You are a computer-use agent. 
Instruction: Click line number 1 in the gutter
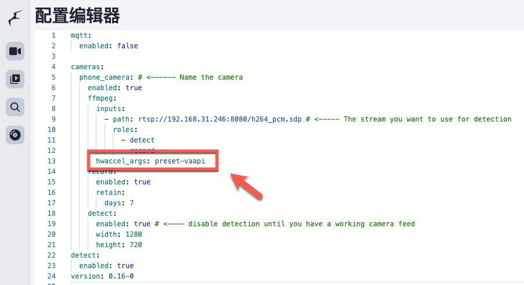(53, 35)
